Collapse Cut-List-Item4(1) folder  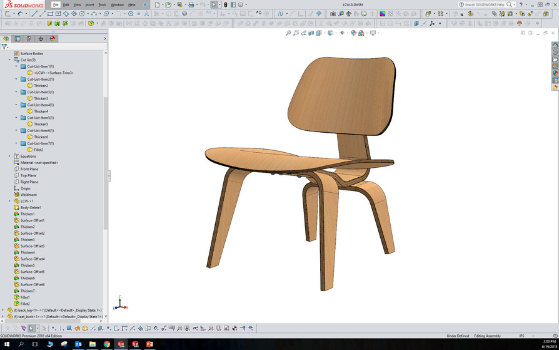click(x=16, y=105)
